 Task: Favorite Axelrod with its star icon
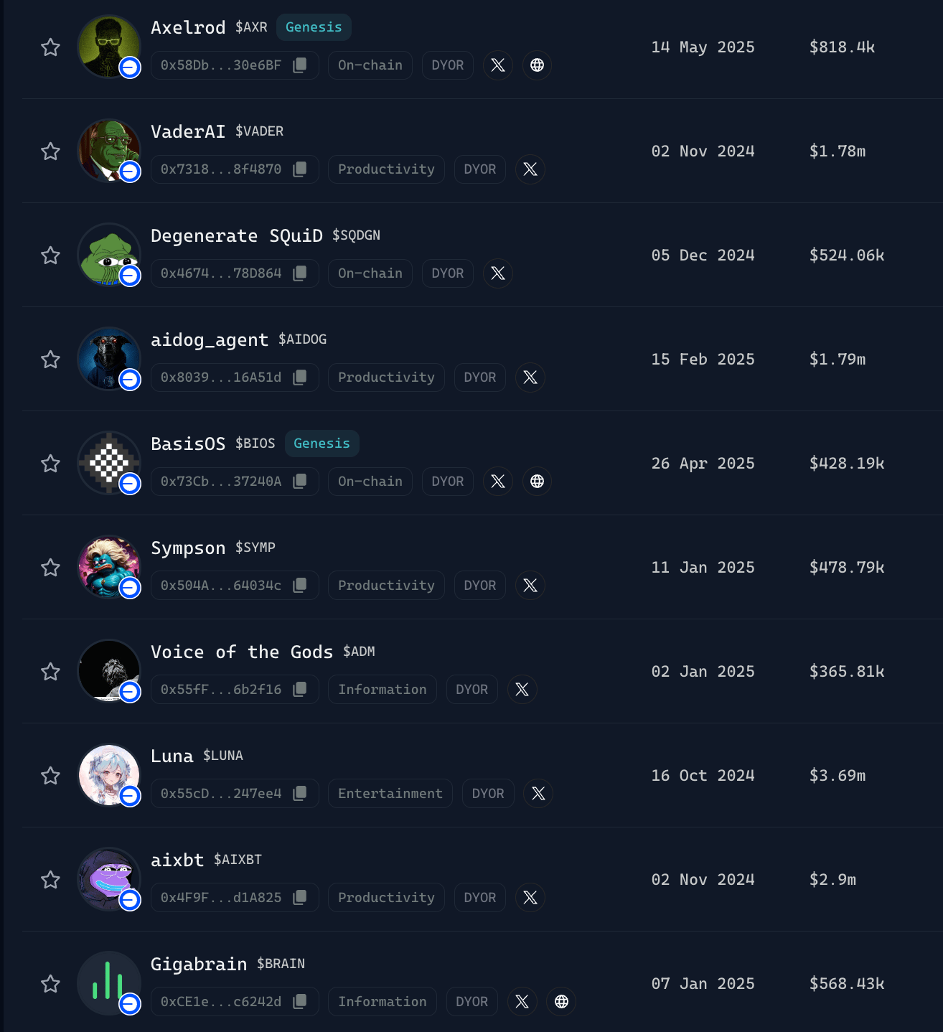(50, 47)
